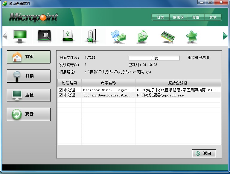This screenshot has width=230, height=174.
Task: Open the 监控 monitoring section
Action: (29, 95)
